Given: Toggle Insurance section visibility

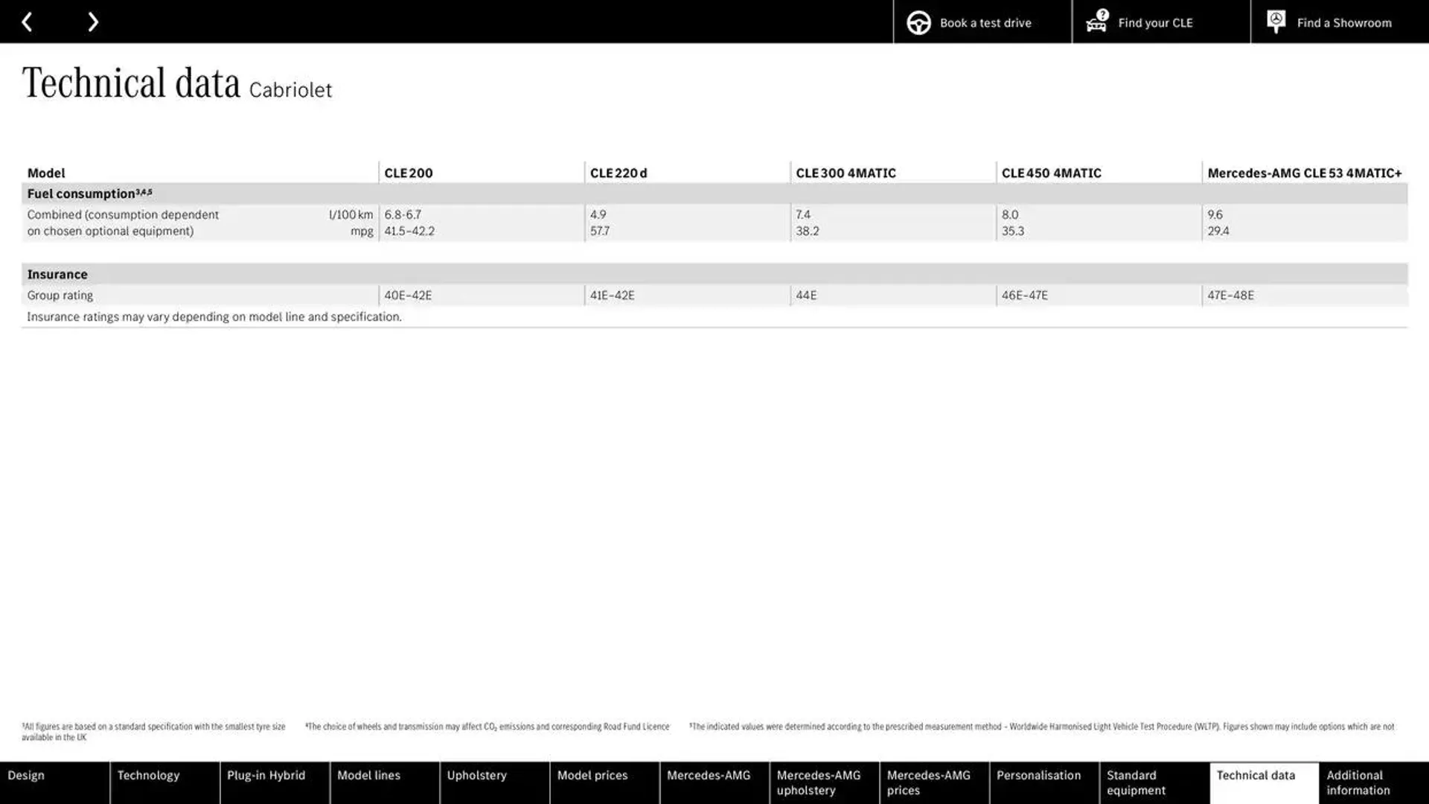Looking at the screenshot, I should pos(57,274).
